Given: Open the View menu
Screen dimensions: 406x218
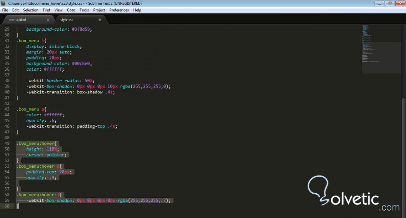Looking at the screenshot, I should 59,10.
